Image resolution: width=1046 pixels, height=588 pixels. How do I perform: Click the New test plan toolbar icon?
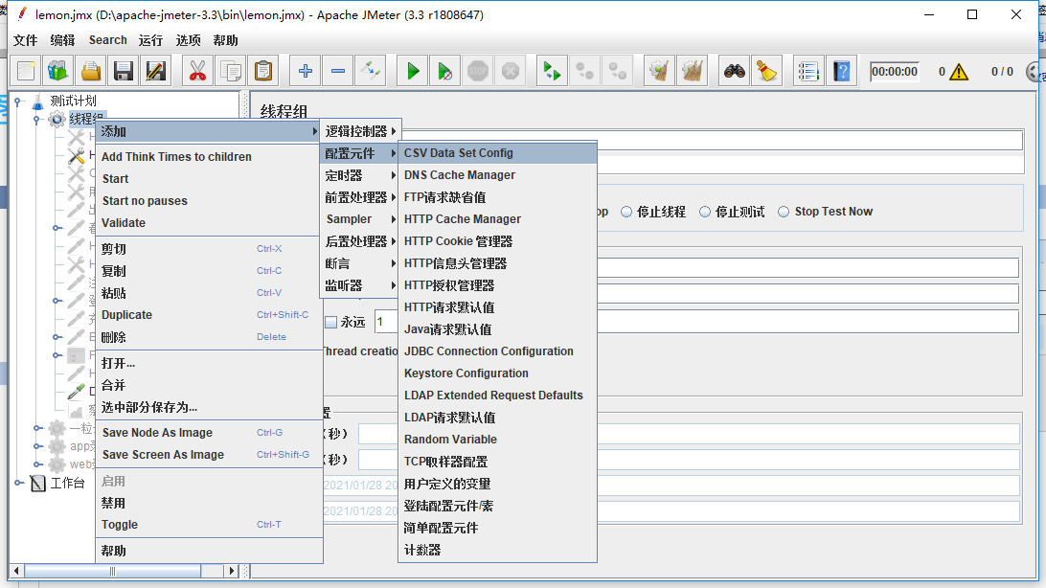pos(26,71)
